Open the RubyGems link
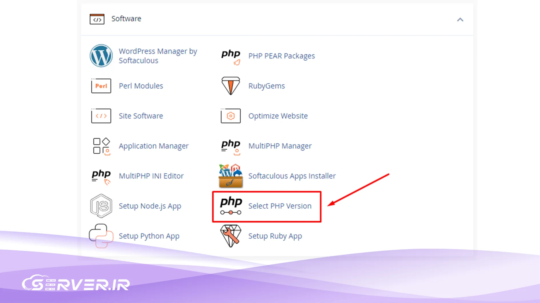540x303 pixels. coord(267,86)
